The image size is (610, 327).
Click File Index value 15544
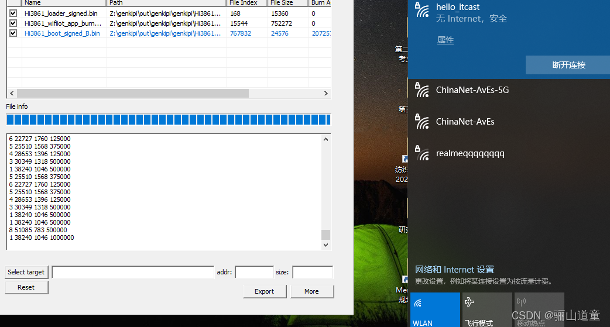(x=239, y=23)
